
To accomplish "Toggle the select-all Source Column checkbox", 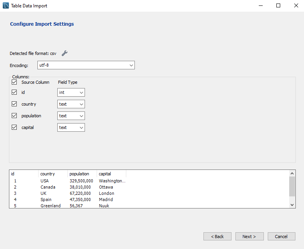I will pyautogui.click(x=14, y=82).
